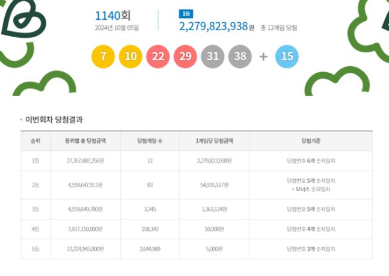Image resolution: width=389 pixels, height=276 pixels.
Task: Click the 2,279,823,938원 prize amount at top
Action: (213, 26)
